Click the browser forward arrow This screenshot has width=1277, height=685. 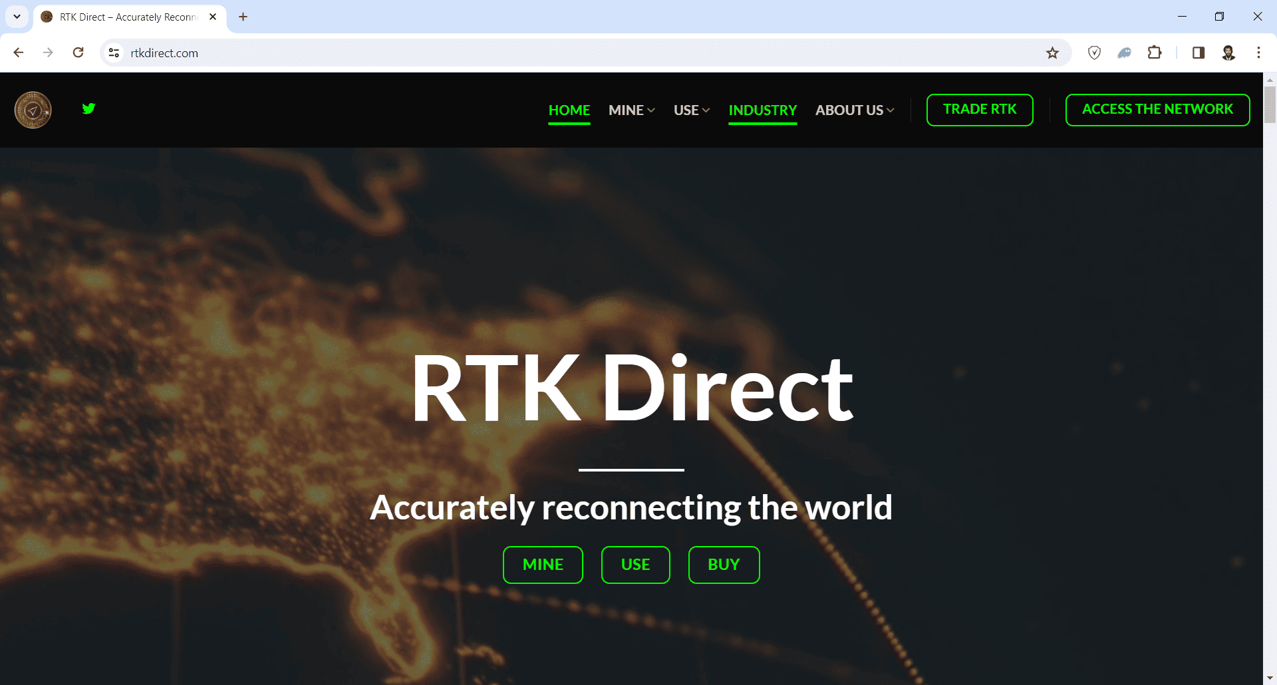click(48, 53)
